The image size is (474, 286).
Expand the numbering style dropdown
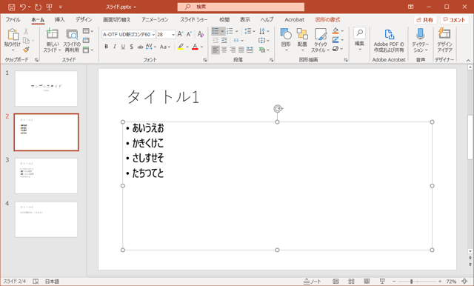point(237,31)
